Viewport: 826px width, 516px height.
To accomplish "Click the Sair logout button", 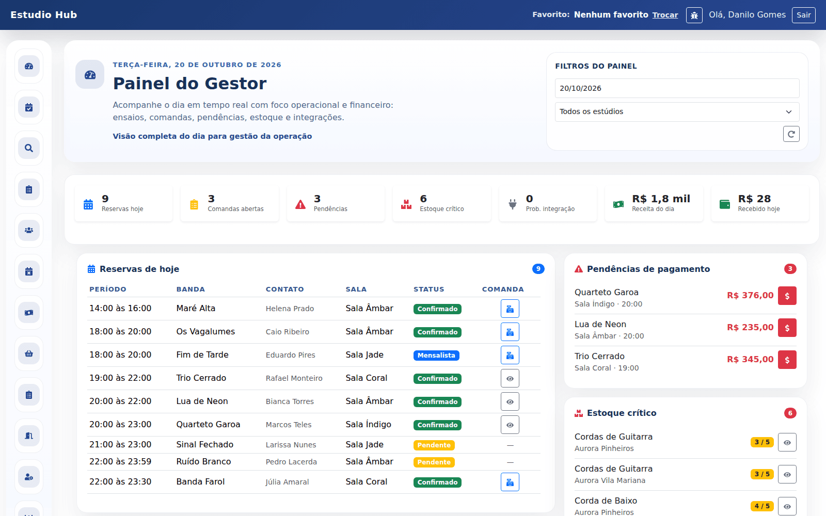I will coord(804,15).
